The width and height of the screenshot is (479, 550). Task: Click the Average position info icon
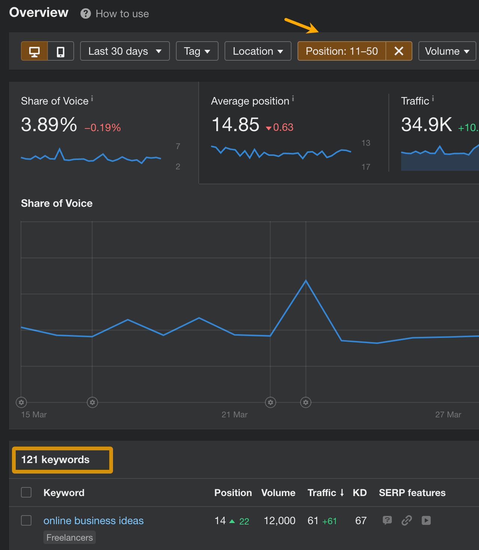coord(293,98)
